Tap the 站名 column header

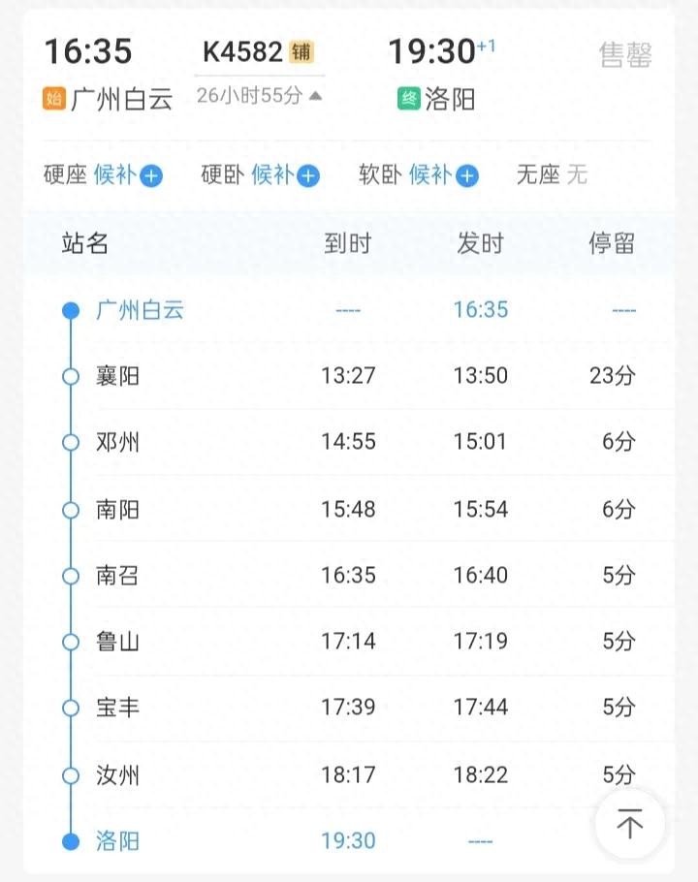click(85, 243)
